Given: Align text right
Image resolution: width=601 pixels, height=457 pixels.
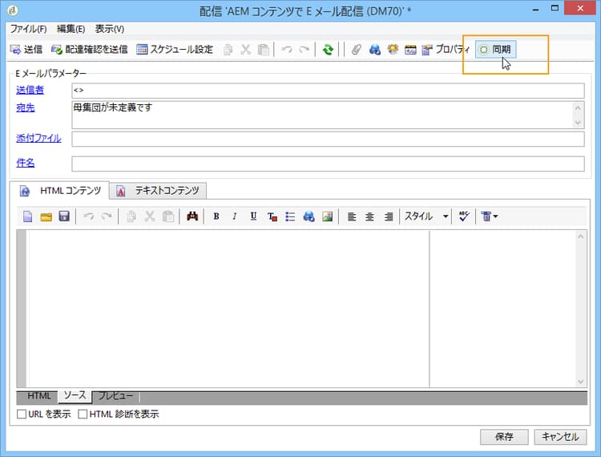Looking at the screenshot, I should [x=389, y=216].
